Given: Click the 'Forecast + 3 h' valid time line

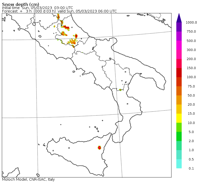Looking at the screenshot, I should tap(59, 11).
